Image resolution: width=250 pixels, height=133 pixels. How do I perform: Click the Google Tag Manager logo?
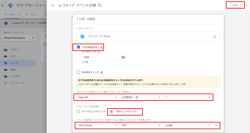click(x=11, y=5)
